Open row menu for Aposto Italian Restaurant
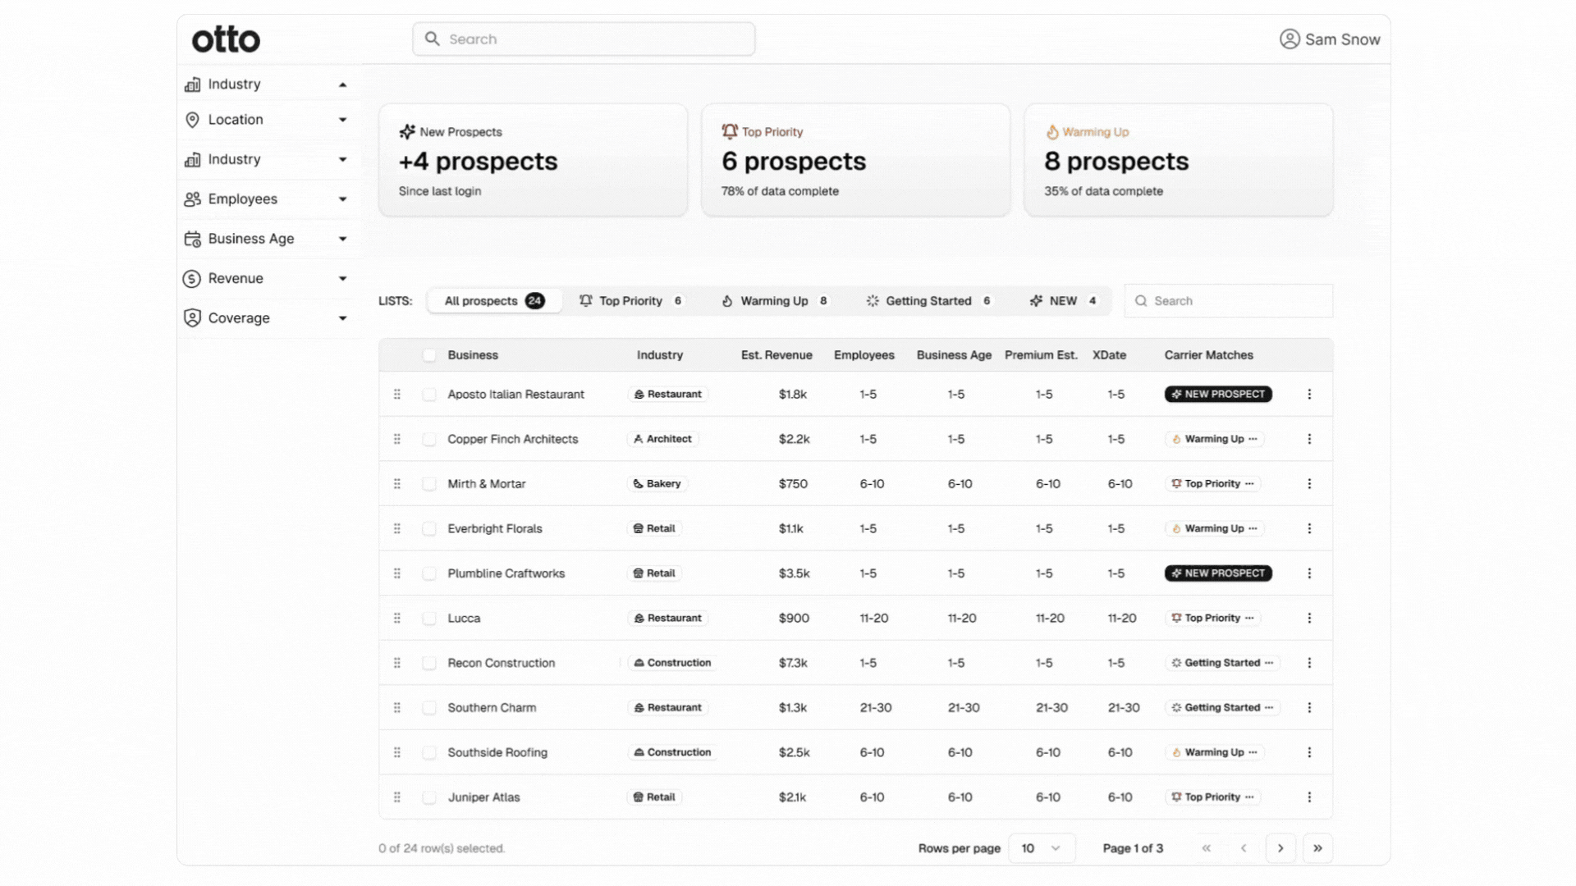The width and height of the screenshot is (1576, 886). [1309, 395]
